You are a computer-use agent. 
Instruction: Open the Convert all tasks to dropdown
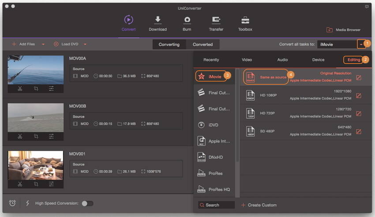tap(361, 44)
